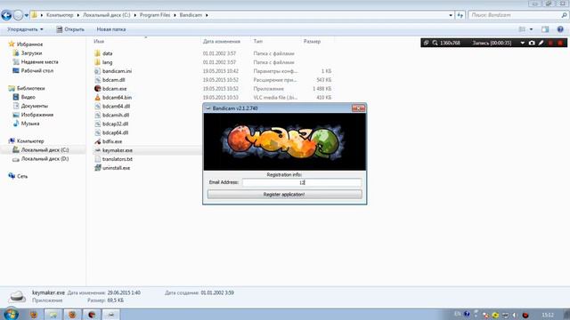The image size is (570, 320).
Task: Open the recent locations arrow beside navigation buttons
Action: click(27, 15)
